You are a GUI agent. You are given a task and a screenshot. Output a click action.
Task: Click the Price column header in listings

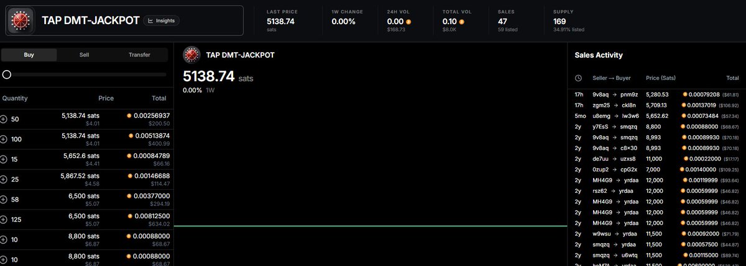pos(106,98)
